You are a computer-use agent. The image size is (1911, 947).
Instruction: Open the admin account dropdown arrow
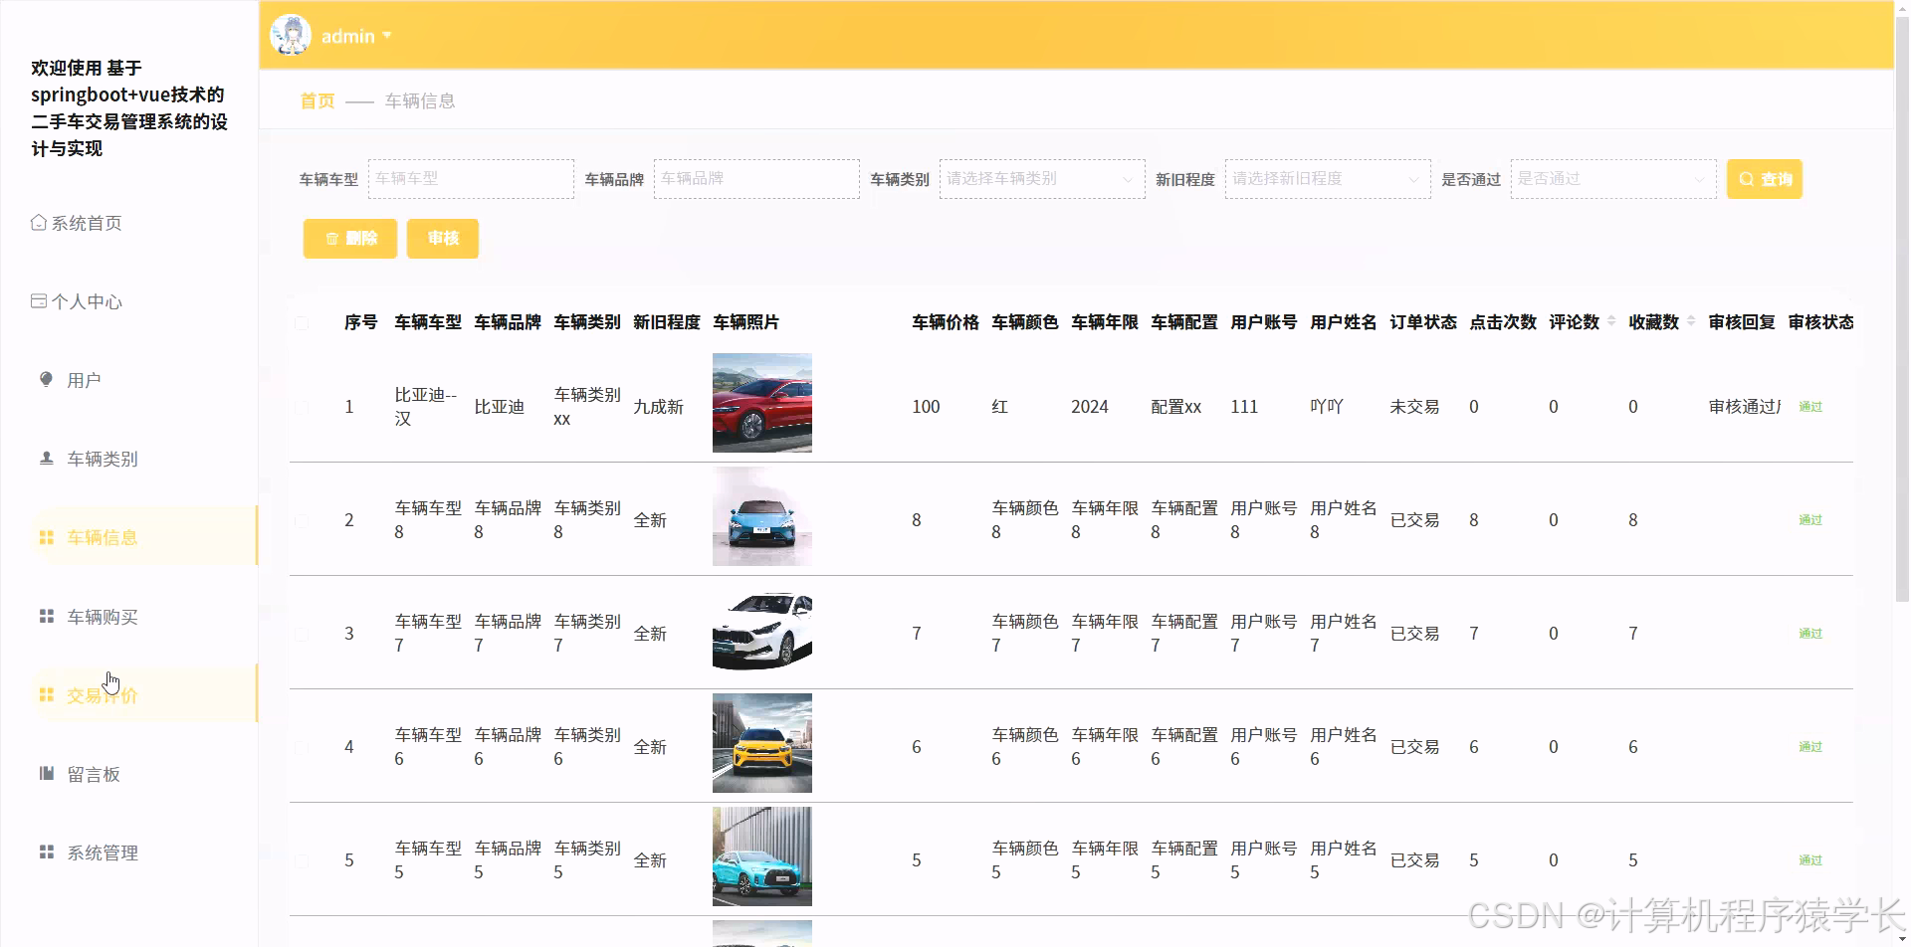click(387, 36)
